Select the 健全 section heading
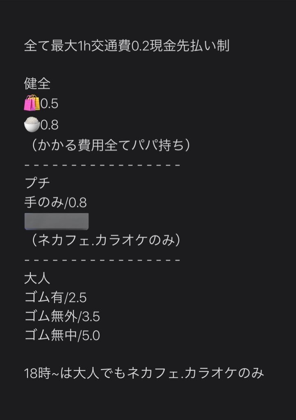 pyautogui.click(x=37, y=84)
